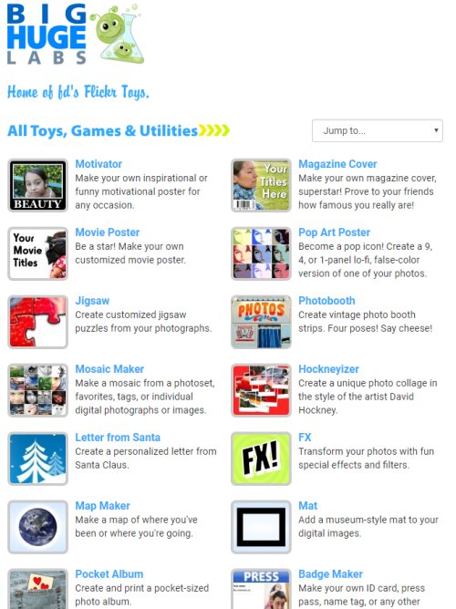
Task: Click the text 'Santa Claus.'
Action: (102, 465)
